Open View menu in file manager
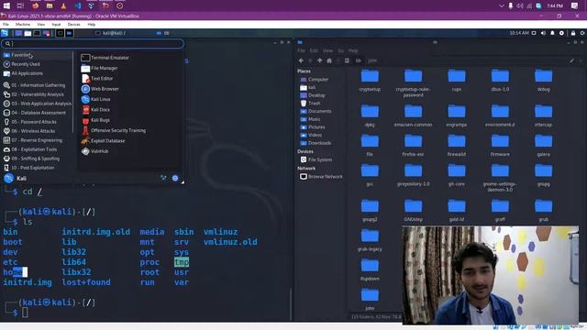This screenshot has width=587, height=330. tap(327, 50)
